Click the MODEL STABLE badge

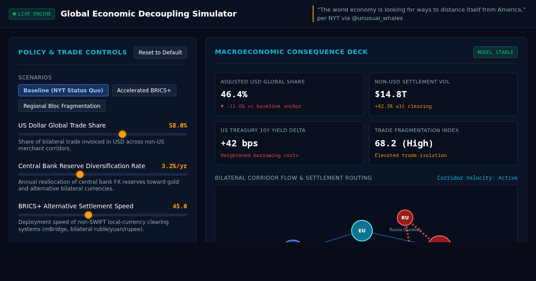coord(495,52)
